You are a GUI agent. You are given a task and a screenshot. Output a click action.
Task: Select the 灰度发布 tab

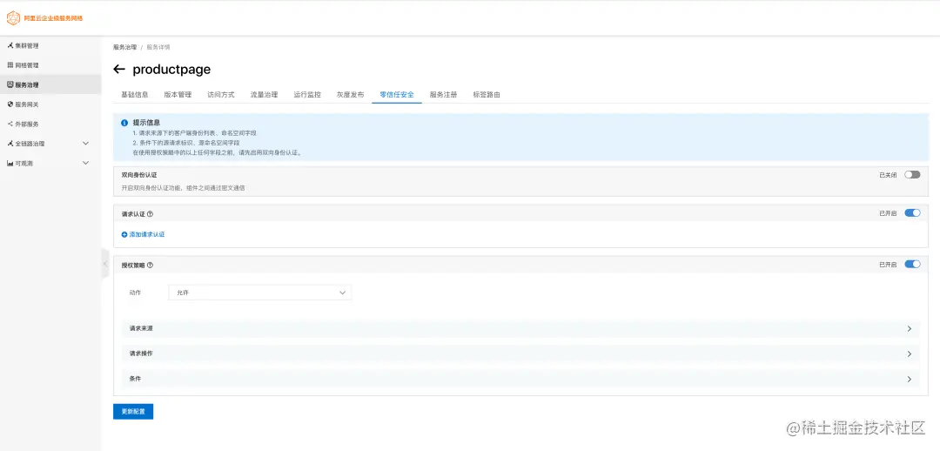[x=350, y=95]
